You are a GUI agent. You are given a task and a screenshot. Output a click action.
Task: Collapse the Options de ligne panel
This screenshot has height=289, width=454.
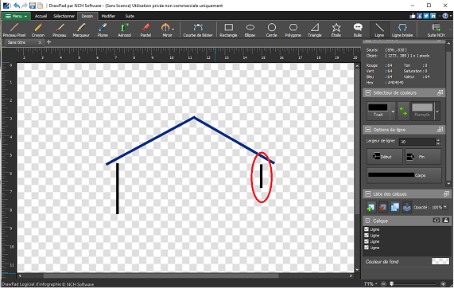pos(367,130)
